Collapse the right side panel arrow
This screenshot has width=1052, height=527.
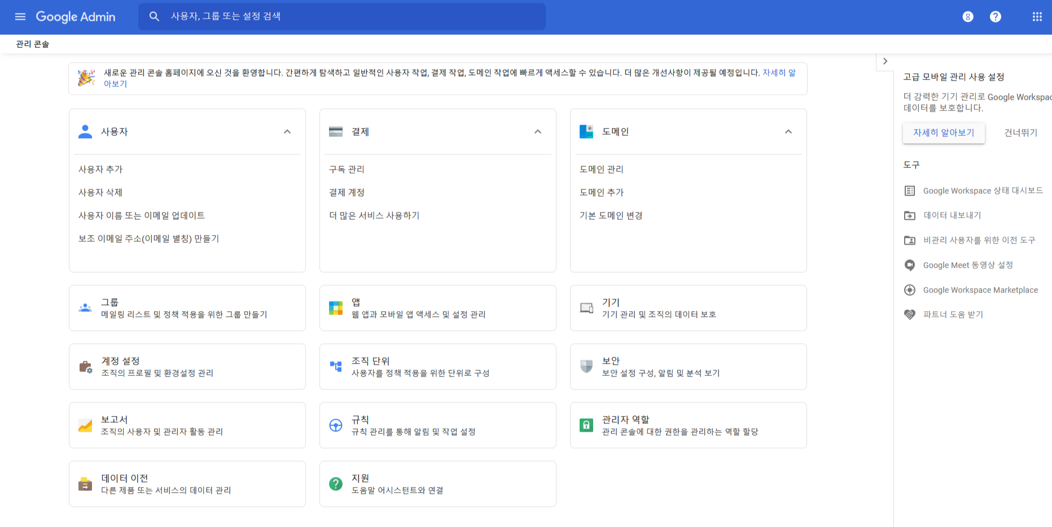coord(885,61)
